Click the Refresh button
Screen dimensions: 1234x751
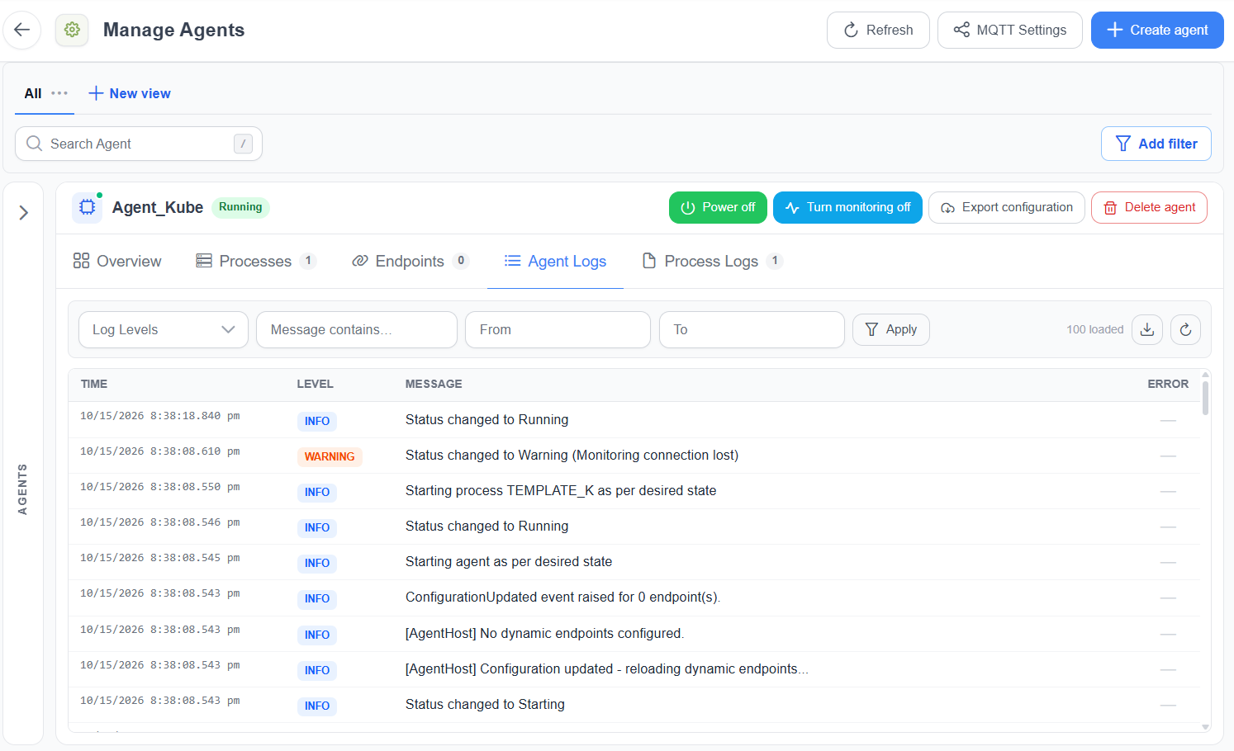tap(878, 30)
